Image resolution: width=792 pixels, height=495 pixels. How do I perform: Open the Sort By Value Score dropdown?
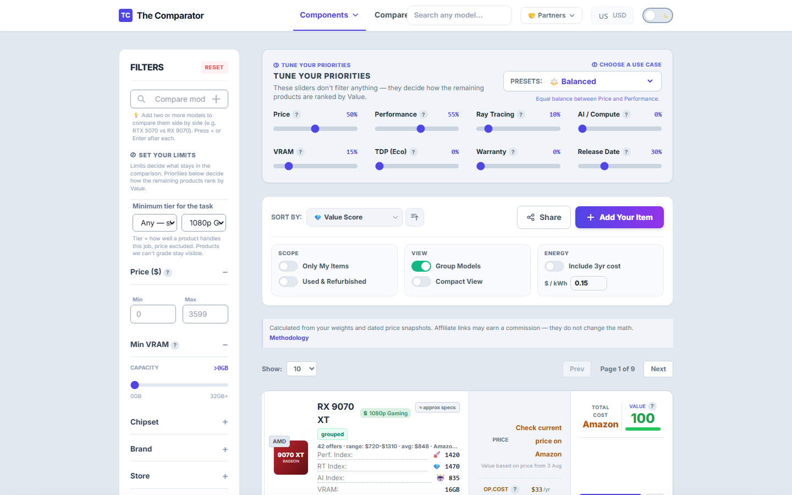(x=355, y=217)
